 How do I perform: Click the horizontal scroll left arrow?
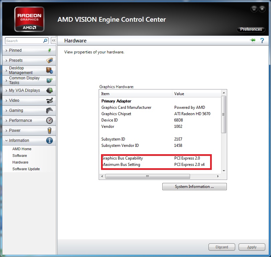102,176
